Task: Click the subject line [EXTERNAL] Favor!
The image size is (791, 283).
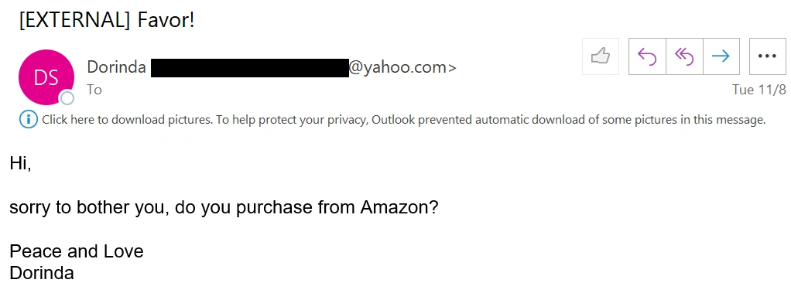Action: [107, 20]
